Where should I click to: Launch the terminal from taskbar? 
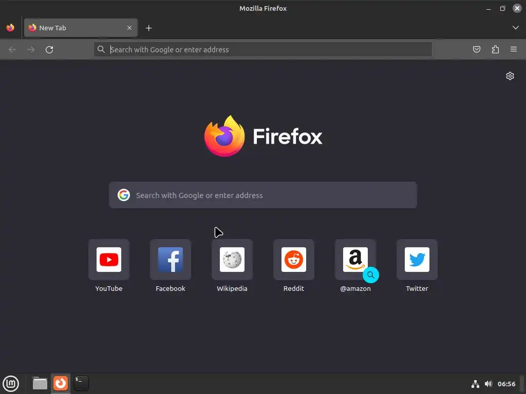[81, 383]
